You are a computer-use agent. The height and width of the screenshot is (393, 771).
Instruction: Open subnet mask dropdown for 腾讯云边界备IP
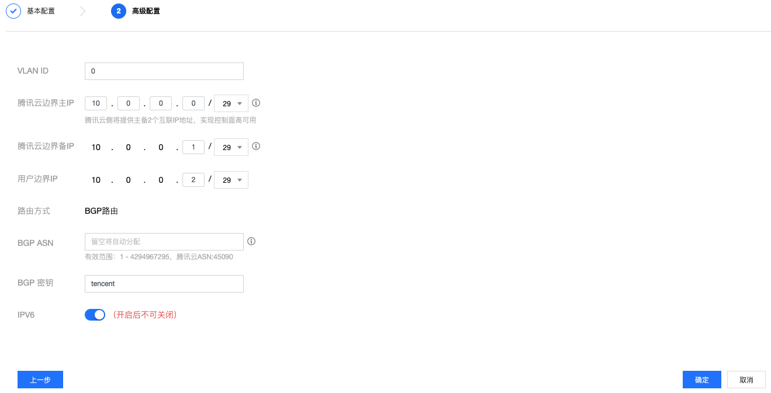[231, 147]
